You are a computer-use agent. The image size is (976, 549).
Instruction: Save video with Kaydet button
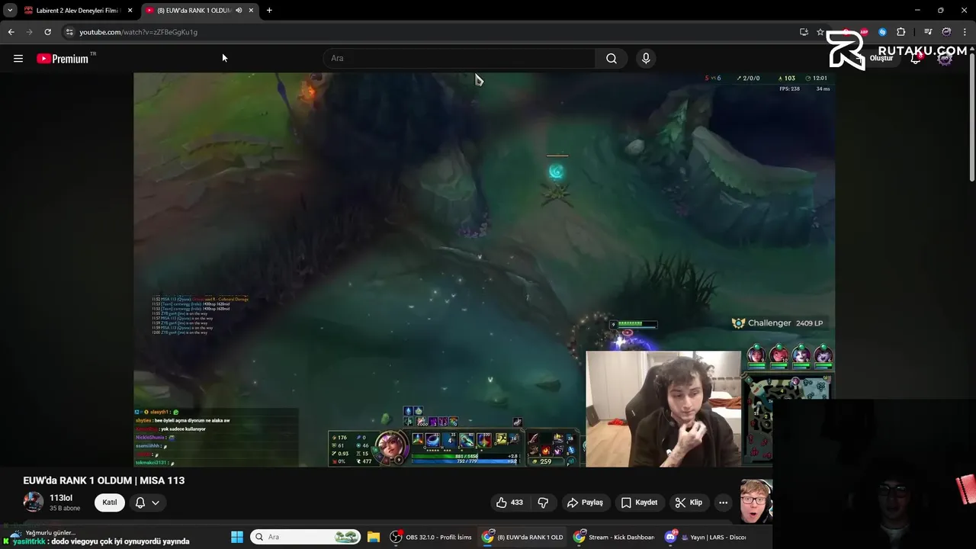coord(639,502)
